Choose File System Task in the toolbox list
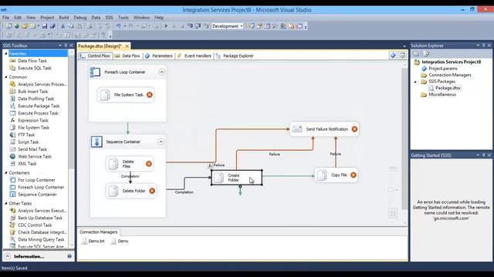Screen dimensions: 494x277 pos(33,128)
